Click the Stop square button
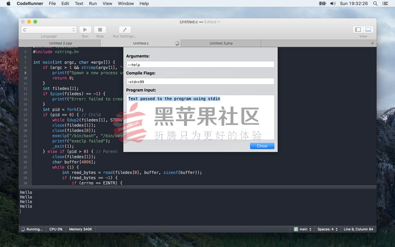Screen dimensions: 395x247 click(x=100, y=30)
